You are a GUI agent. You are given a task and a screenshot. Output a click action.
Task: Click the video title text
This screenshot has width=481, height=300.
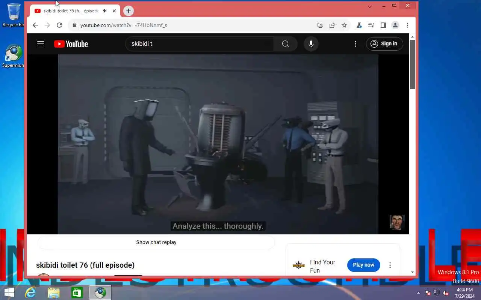85,265
